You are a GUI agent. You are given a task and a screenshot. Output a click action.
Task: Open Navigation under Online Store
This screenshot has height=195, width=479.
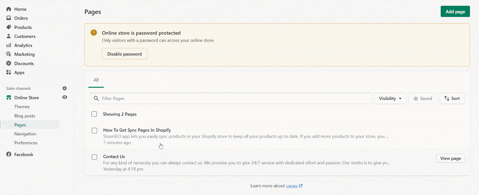pos(25,134)
